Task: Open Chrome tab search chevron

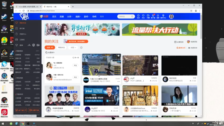Action: 183,5
